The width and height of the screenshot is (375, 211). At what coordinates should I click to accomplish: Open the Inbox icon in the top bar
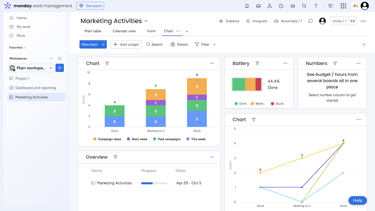tap(258, 6)
